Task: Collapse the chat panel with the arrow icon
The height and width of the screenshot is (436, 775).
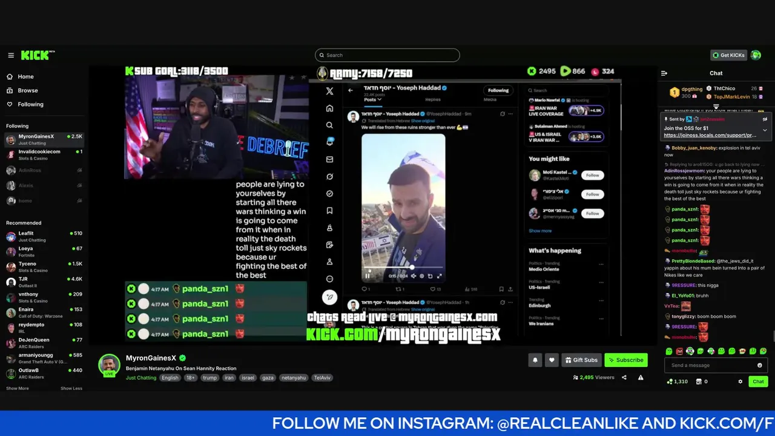Action: (664, 73)
